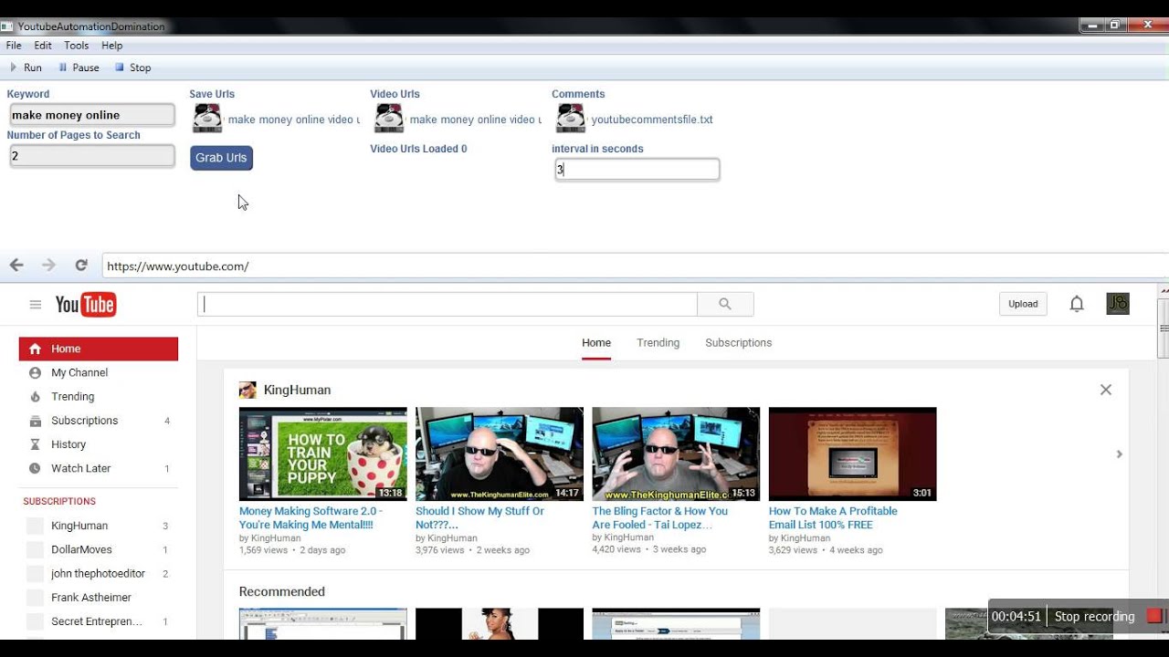
Task: Click the Video Urls disk icon
Action: (x=389, y=119)
